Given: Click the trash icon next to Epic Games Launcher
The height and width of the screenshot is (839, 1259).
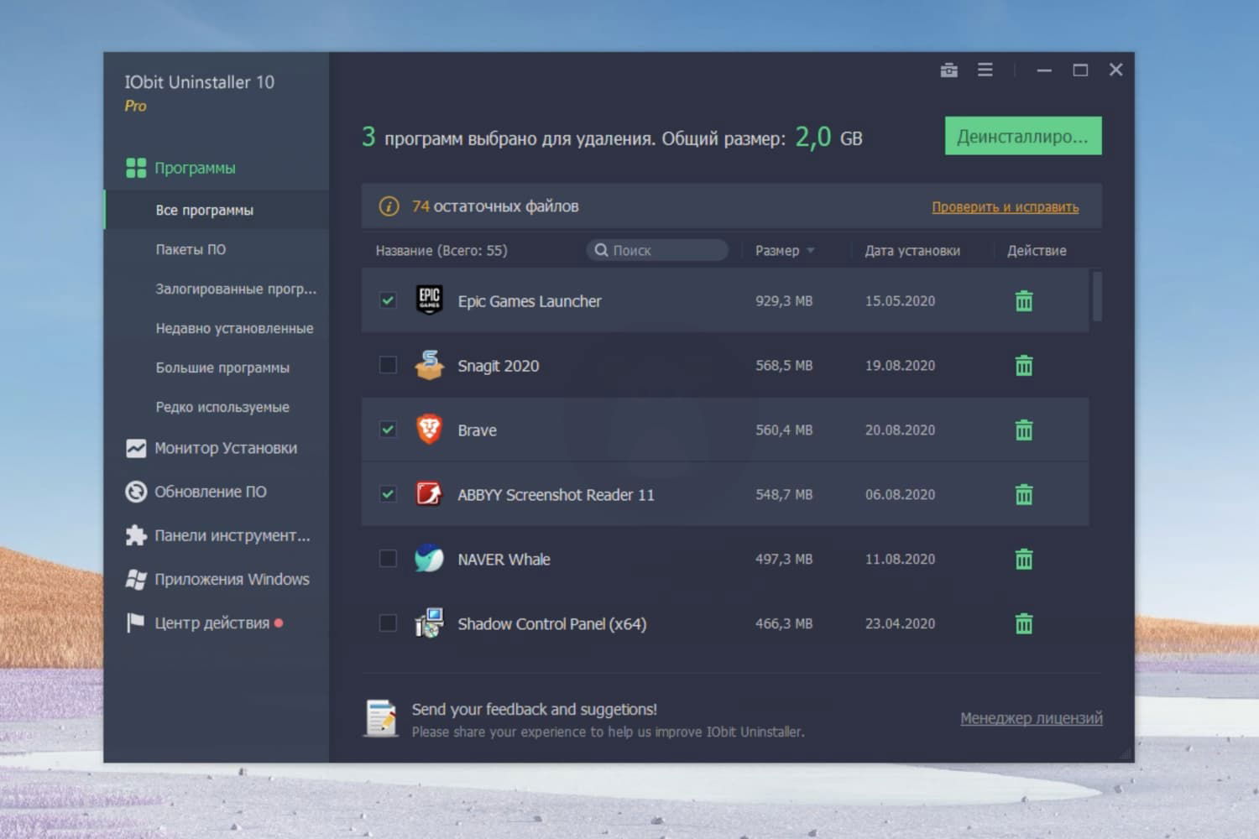Looking at the screenshot, I should click(x=1024, y=300).
